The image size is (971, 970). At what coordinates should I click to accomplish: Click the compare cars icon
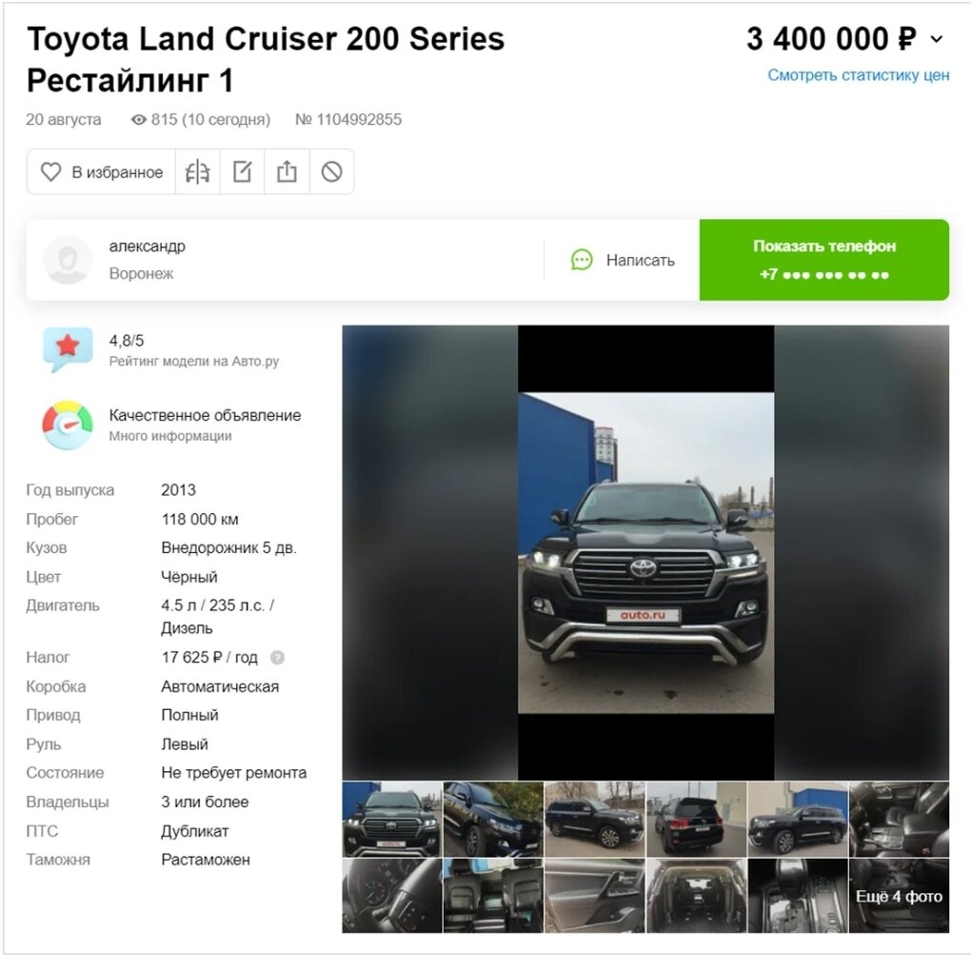198,171
